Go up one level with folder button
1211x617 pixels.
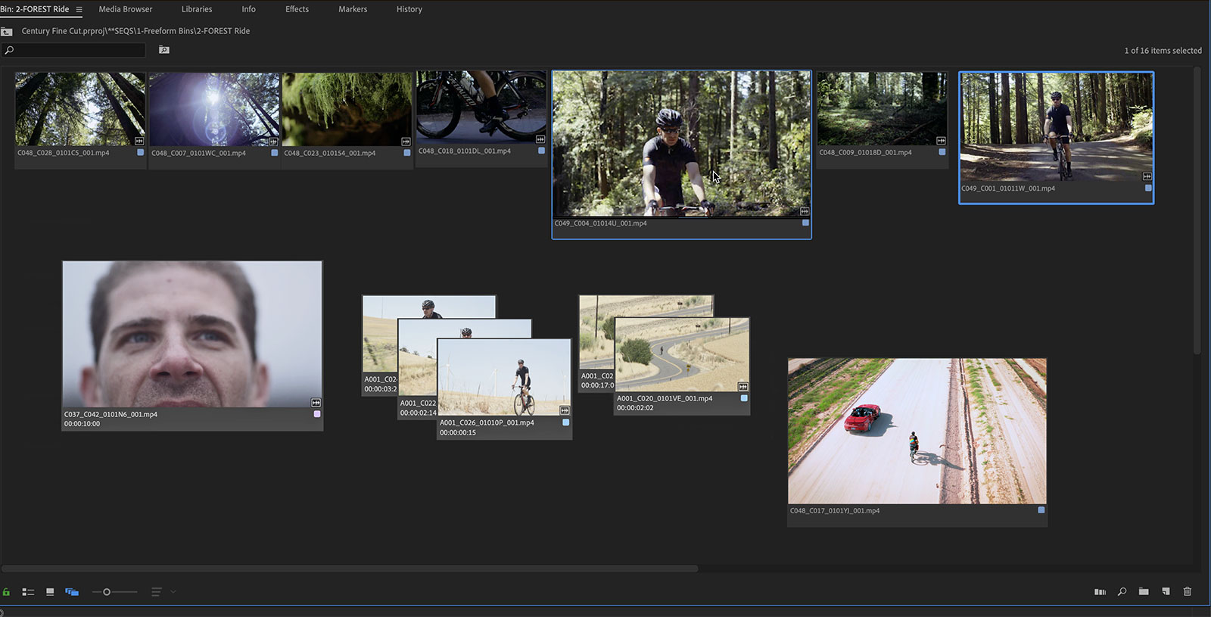7,31
